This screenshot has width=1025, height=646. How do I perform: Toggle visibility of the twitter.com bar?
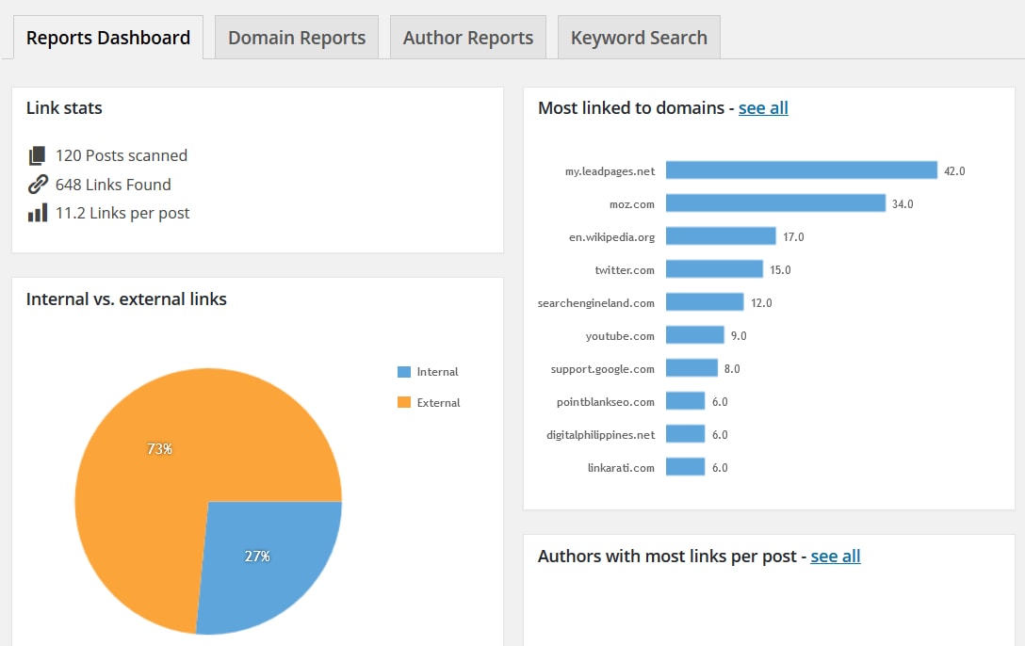pos(714,269)
